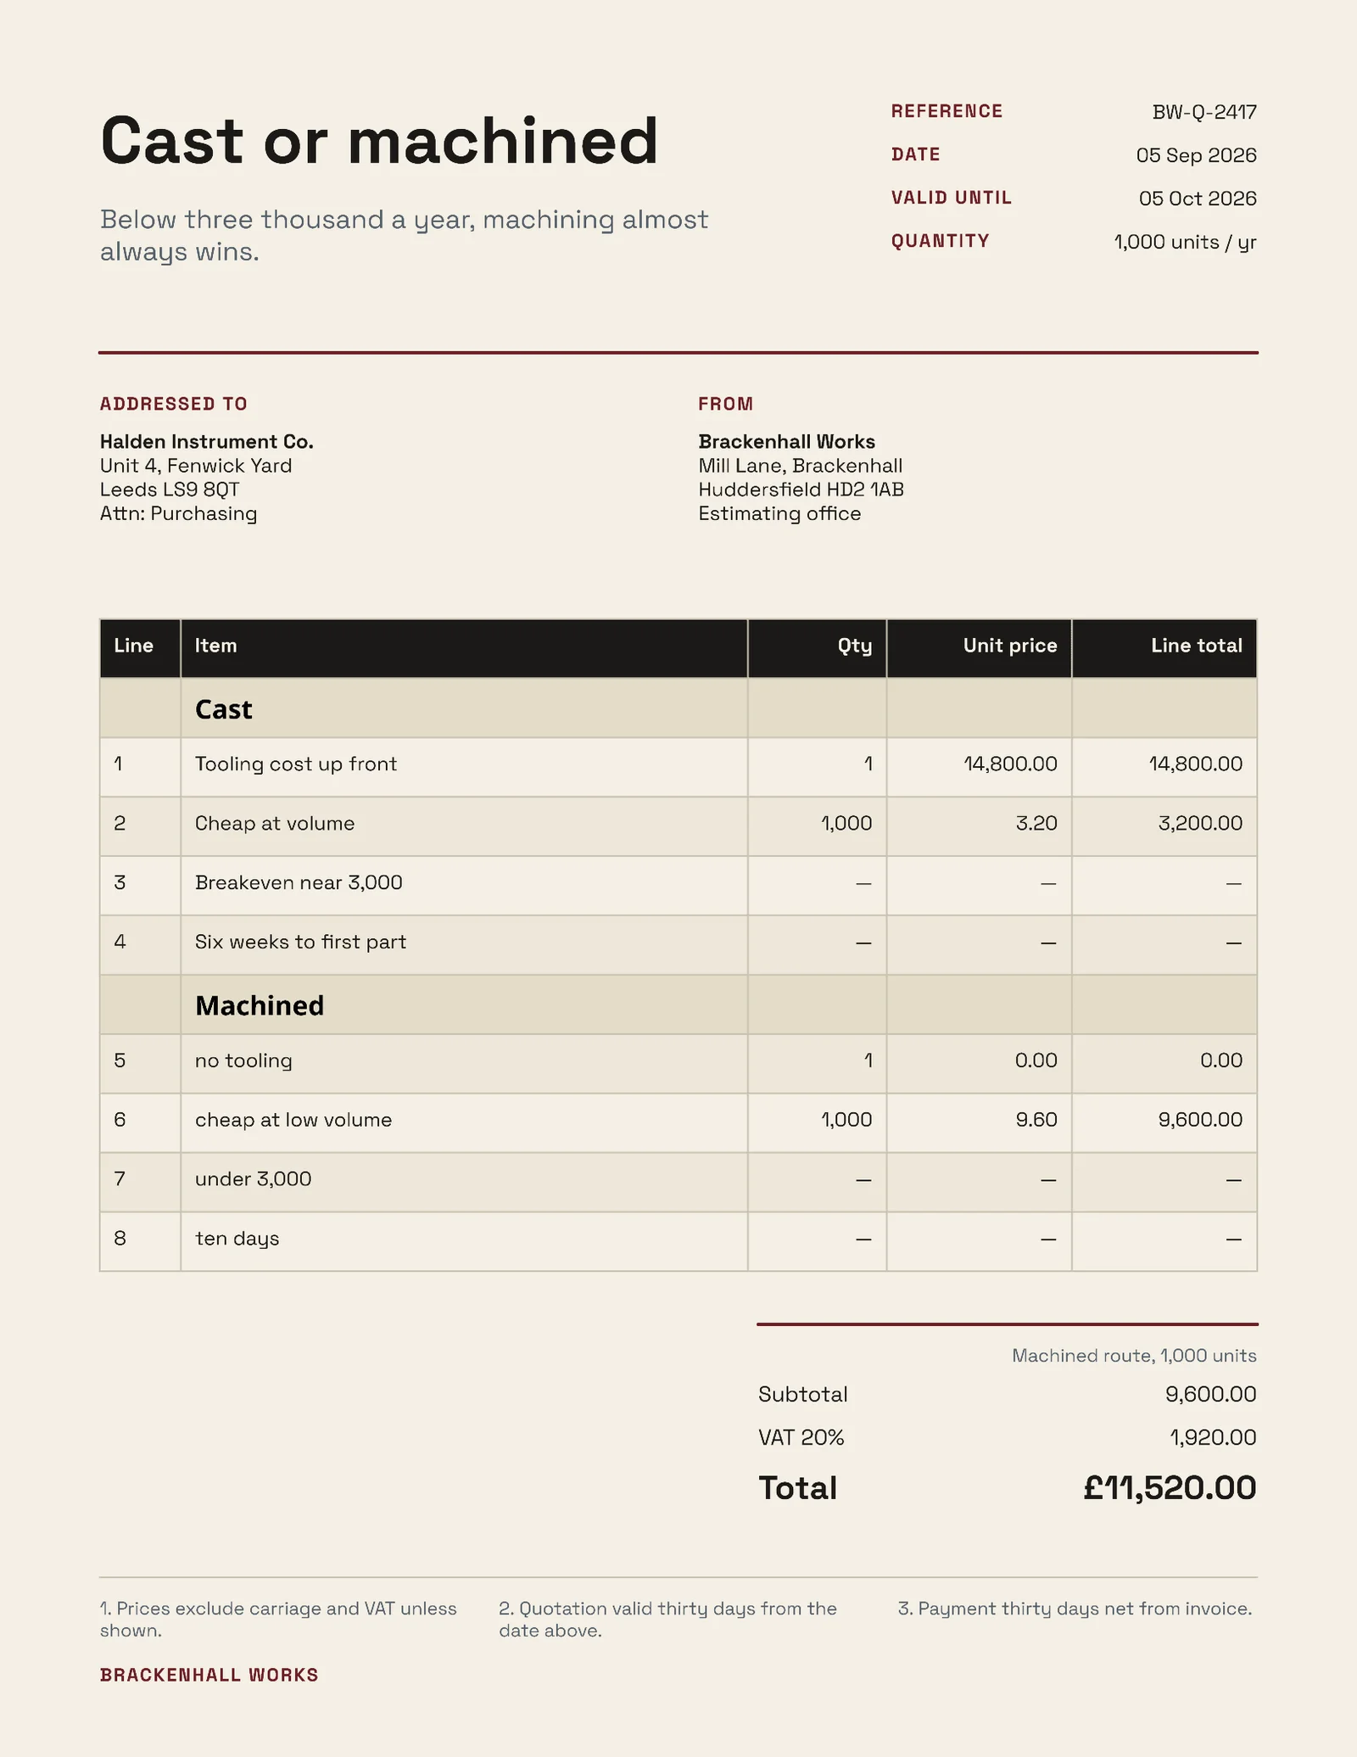This screenshot has width=1357, height=1757.
Task: Select the reference number BW-Q-2417
Action: (x=1203, y=112)
